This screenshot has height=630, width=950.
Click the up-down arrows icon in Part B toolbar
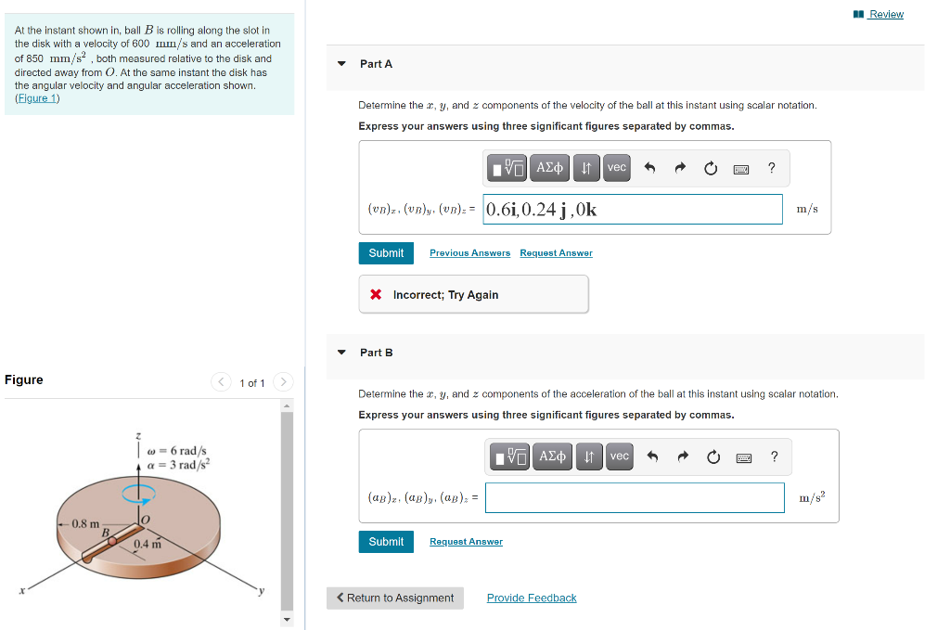click(x=588, y=456)
